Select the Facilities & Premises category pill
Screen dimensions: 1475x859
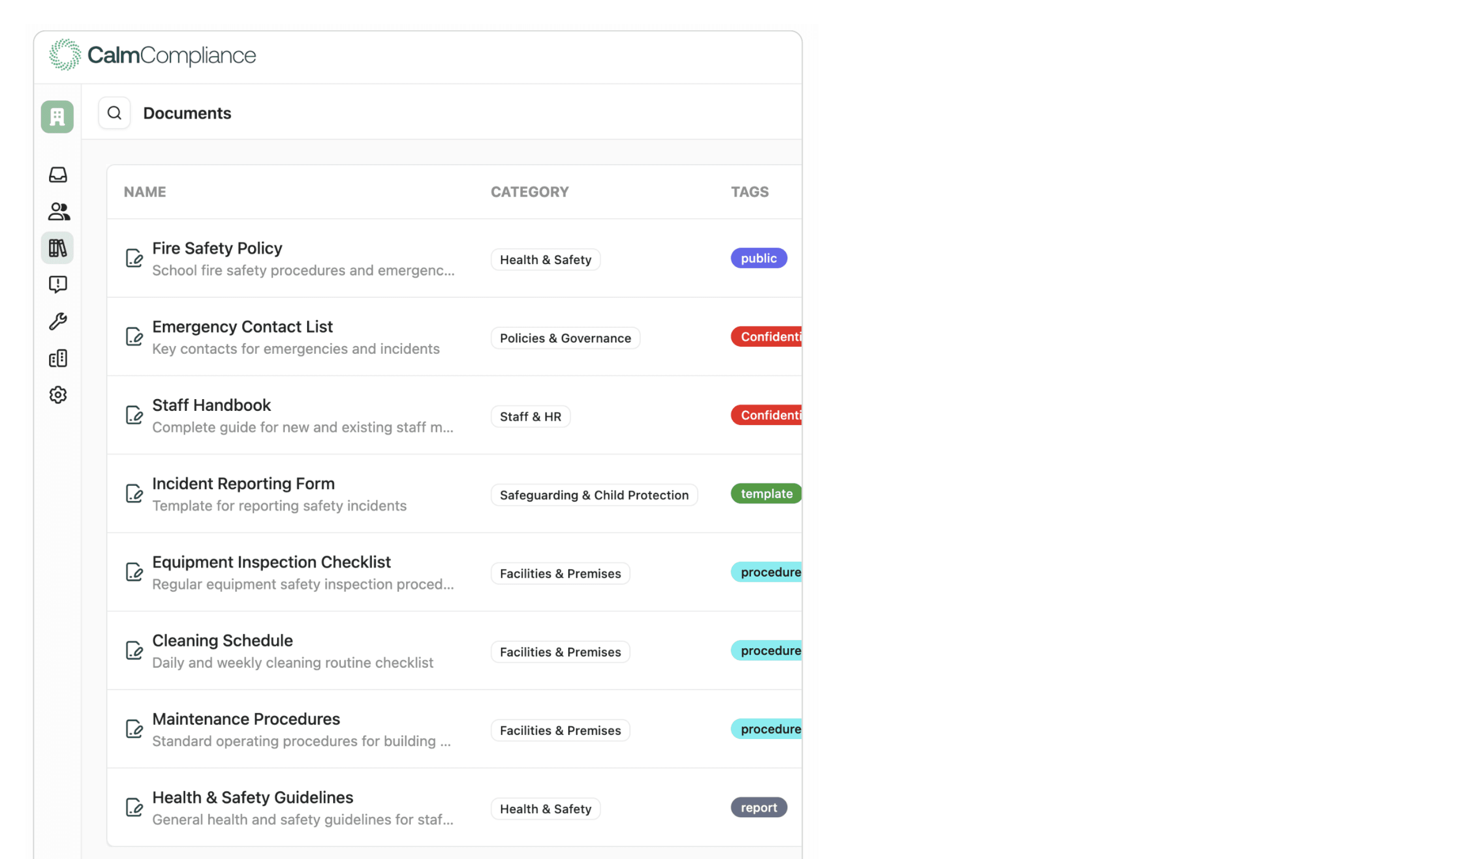point(560,573)
